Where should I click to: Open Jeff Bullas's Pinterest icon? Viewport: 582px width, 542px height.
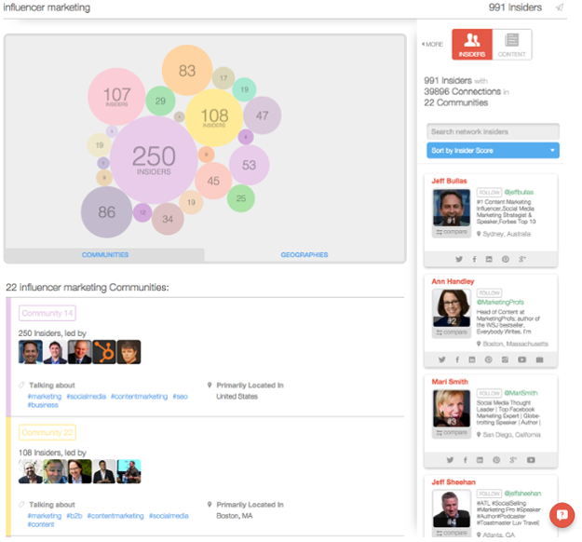(x=506, y=259)
